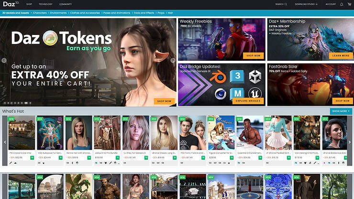Add FSD Twins Francis product to cart
The image size is (354, 199).
point(203,158)
